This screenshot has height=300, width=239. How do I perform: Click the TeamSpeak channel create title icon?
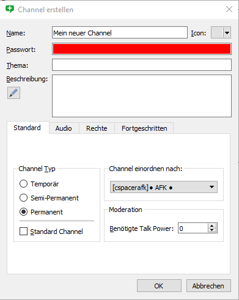coord(10,9)
